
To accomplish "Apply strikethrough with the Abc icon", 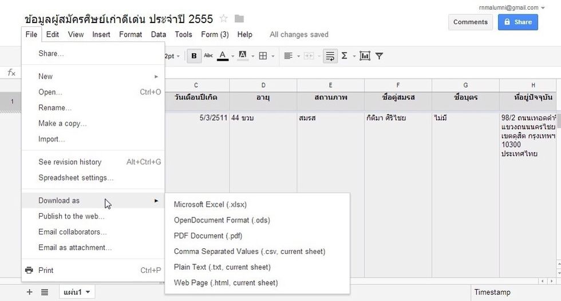I will 208,56.
